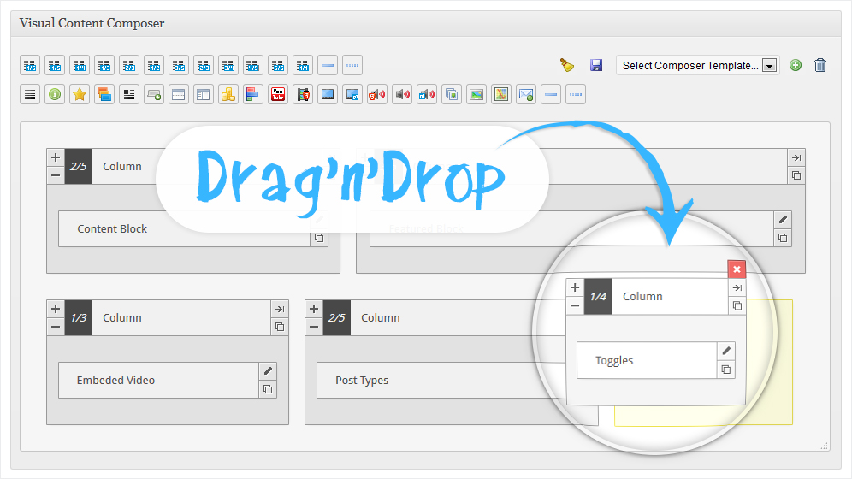Open the Select Composer Template dropdown
This screenshot has height=479, width=852.
pos(698,65)
